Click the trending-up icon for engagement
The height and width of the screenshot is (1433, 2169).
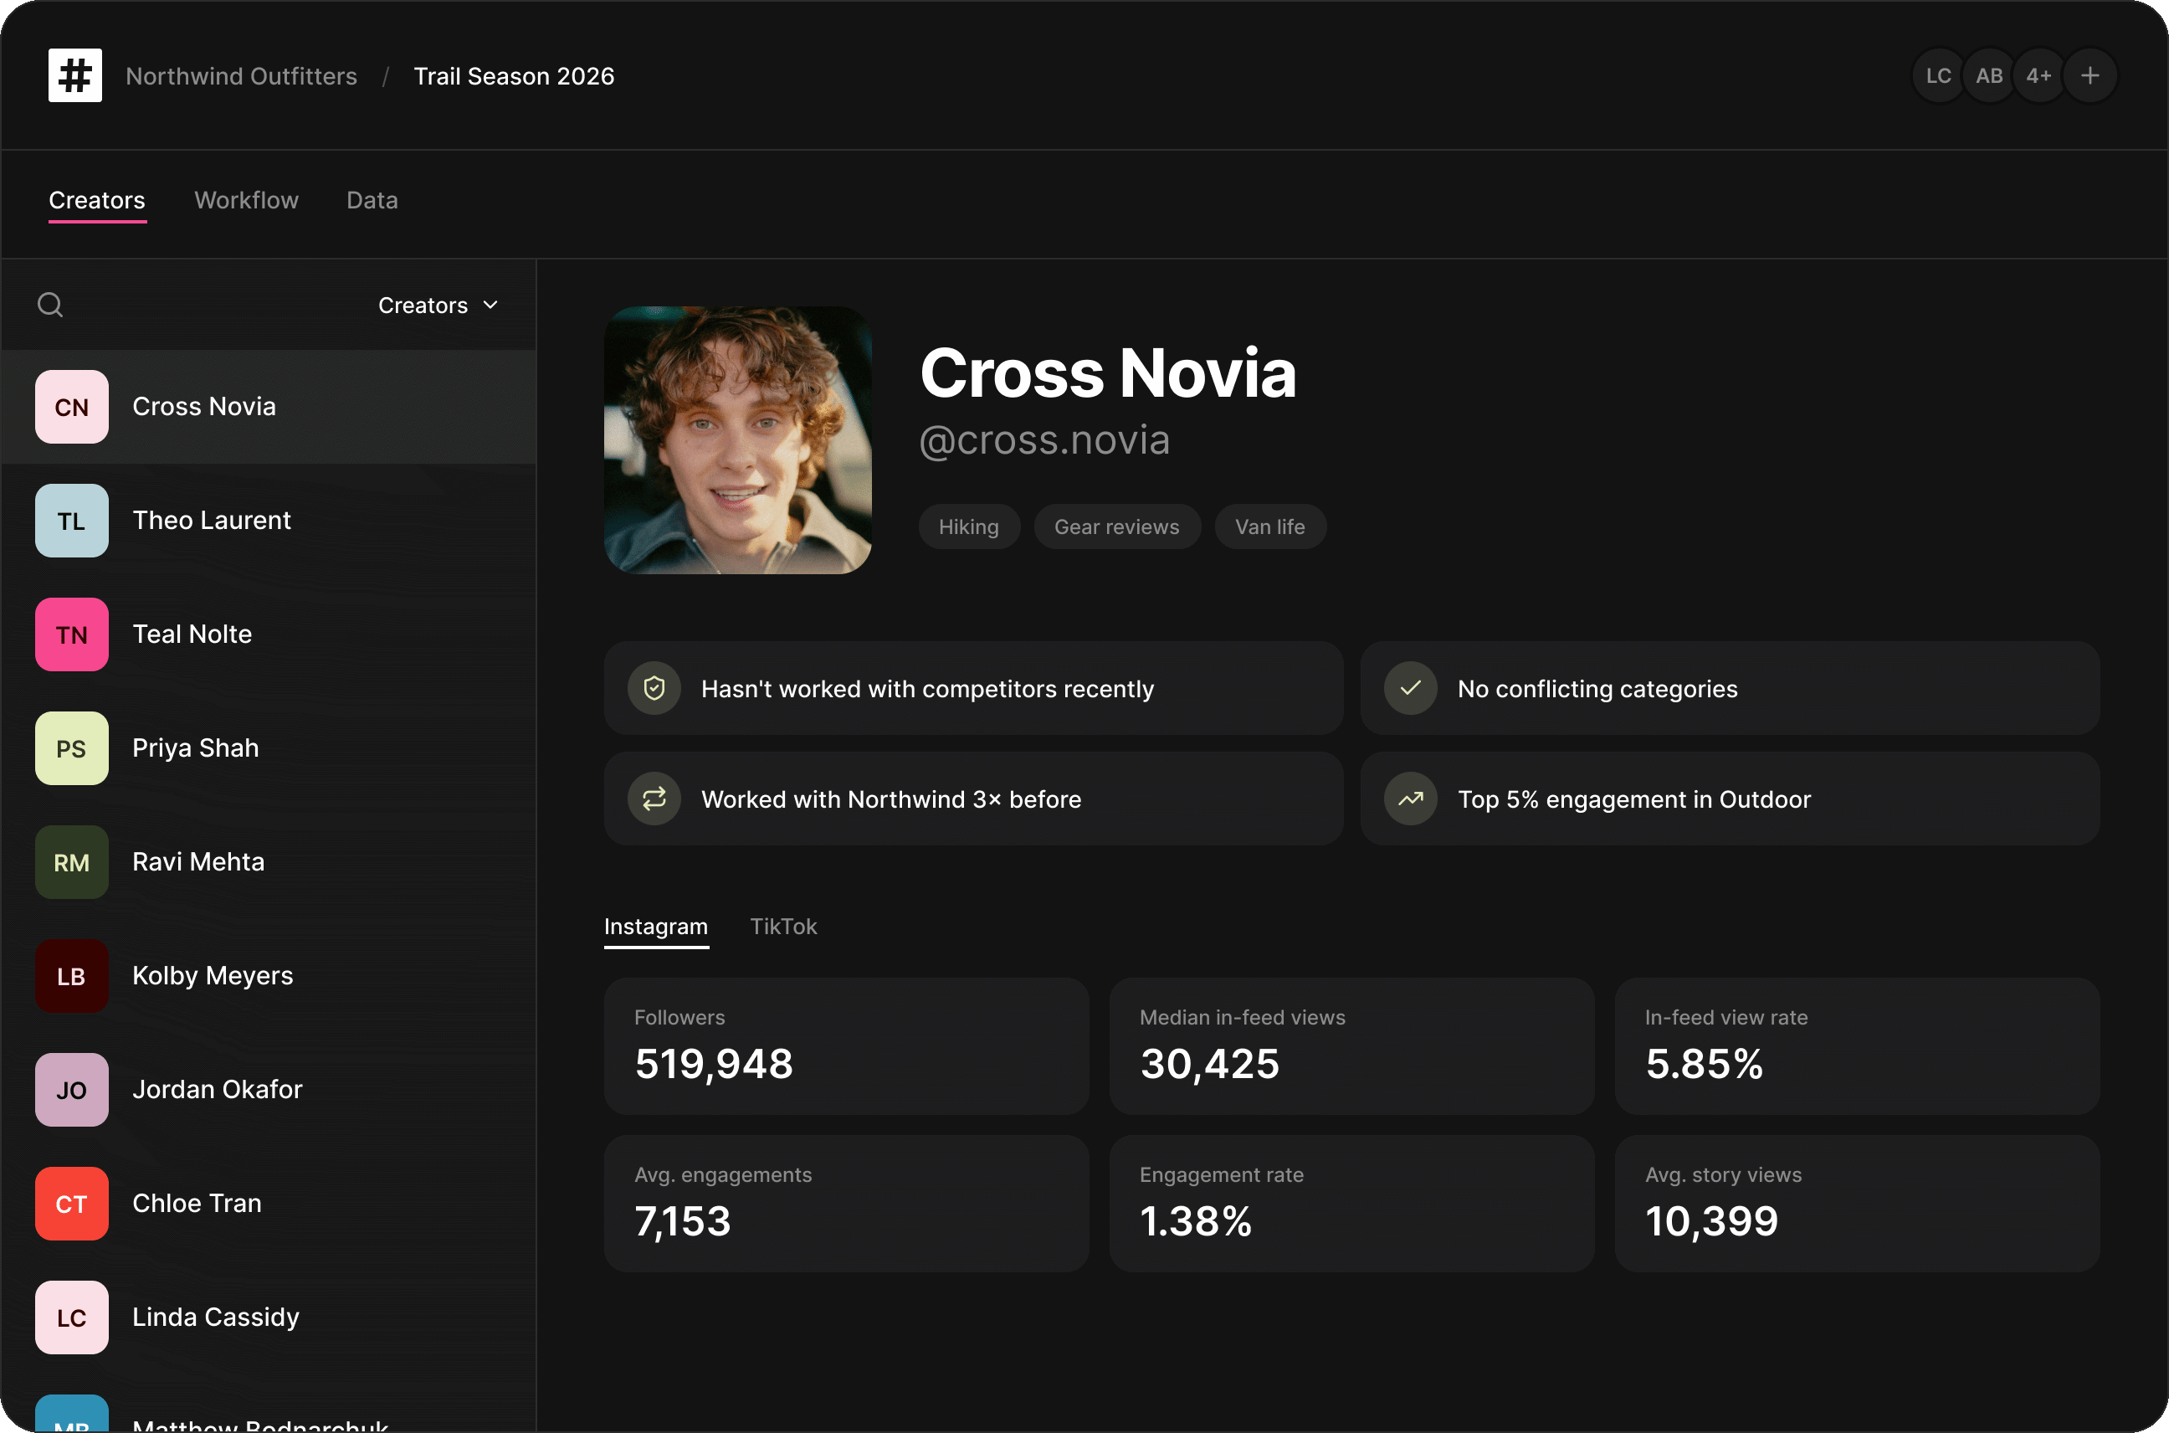(x=1411, y=799)
